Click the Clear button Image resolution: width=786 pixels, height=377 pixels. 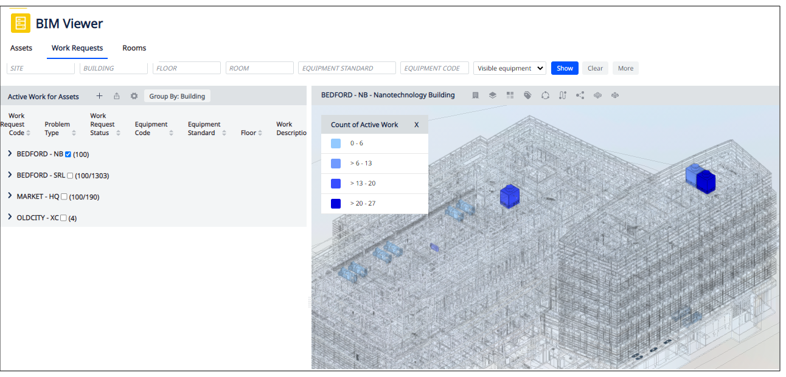[595, 68]
